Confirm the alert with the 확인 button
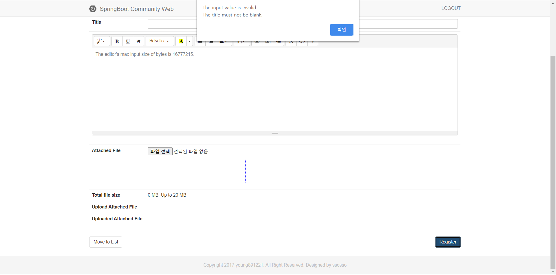556x275 pixels. point(341,29)
